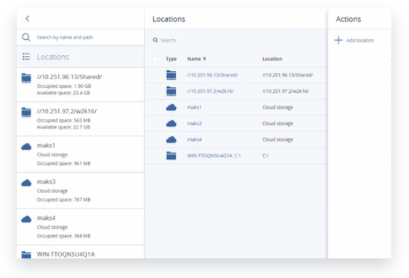Focus the Search by name and path field

81,37
